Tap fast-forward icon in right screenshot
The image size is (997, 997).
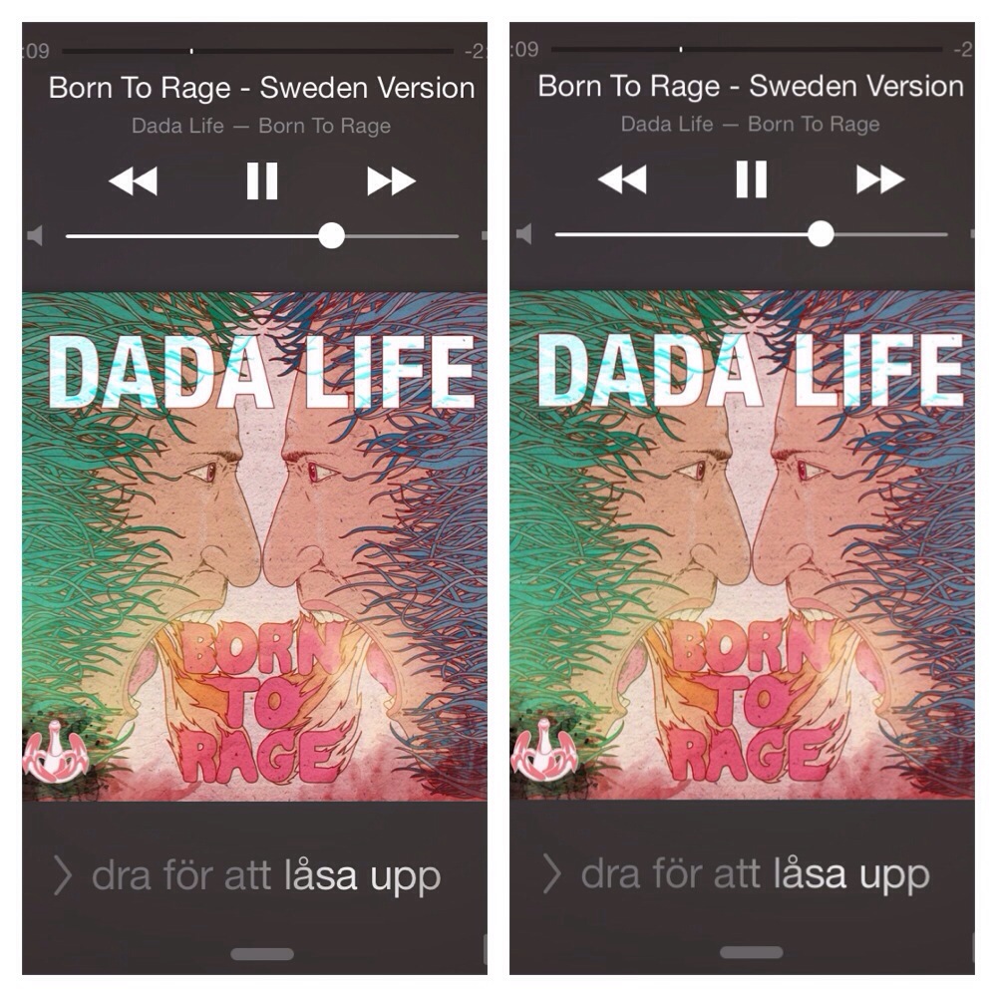[880, 179]
